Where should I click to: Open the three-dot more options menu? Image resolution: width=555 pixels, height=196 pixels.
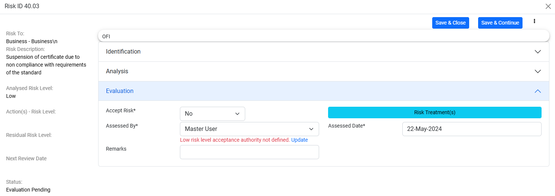point(534,22)
